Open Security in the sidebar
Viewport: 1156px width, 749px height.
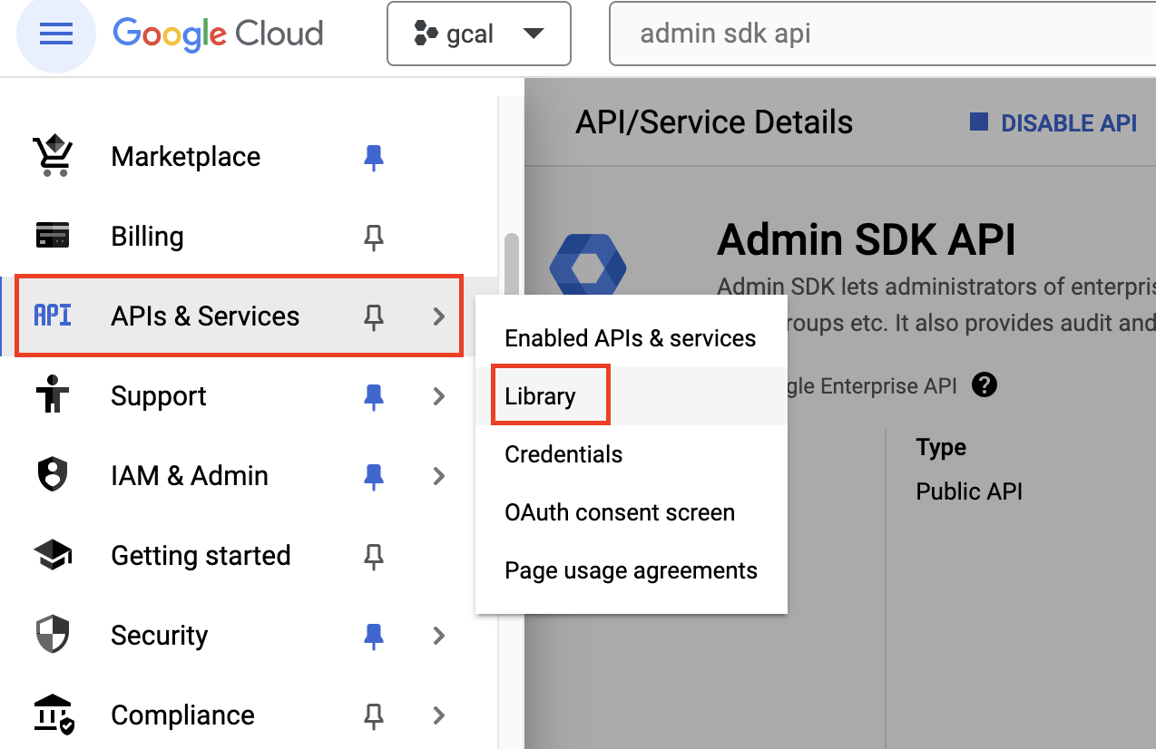tap(159, 635)
